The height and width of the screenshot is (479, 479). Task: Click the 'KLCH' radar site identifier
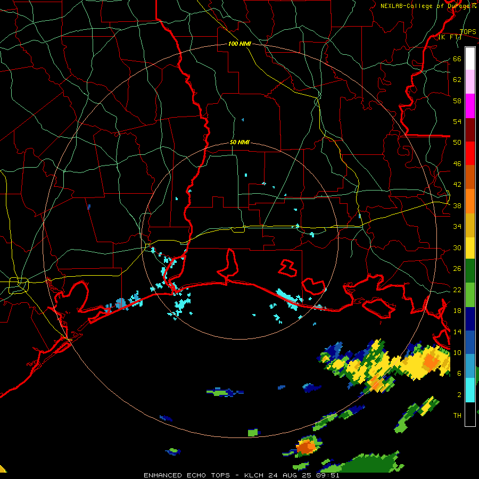[x=253, y=475]
